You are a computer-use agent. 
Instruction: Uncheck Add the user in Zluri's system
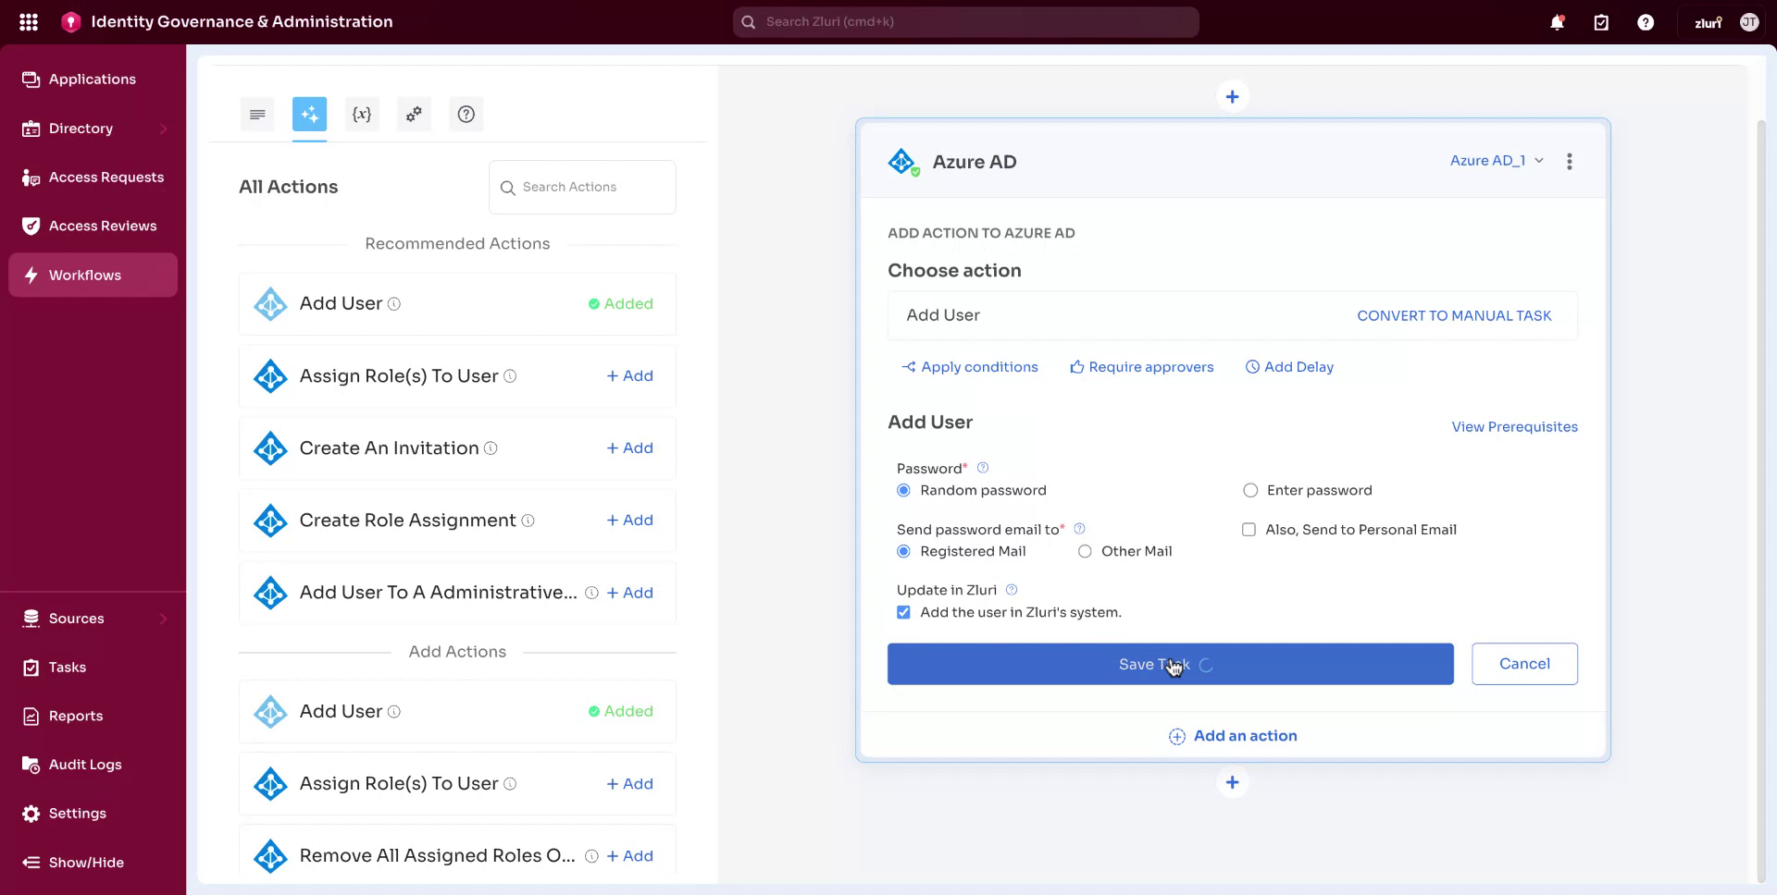tap(903, 612)
